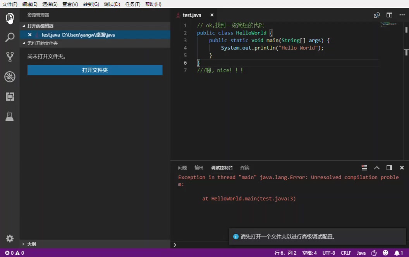Image resolution: width=409 pixels, height=257 pixels.
Task: Switch to the 终端 panel tab
Action: click(244, 168)
